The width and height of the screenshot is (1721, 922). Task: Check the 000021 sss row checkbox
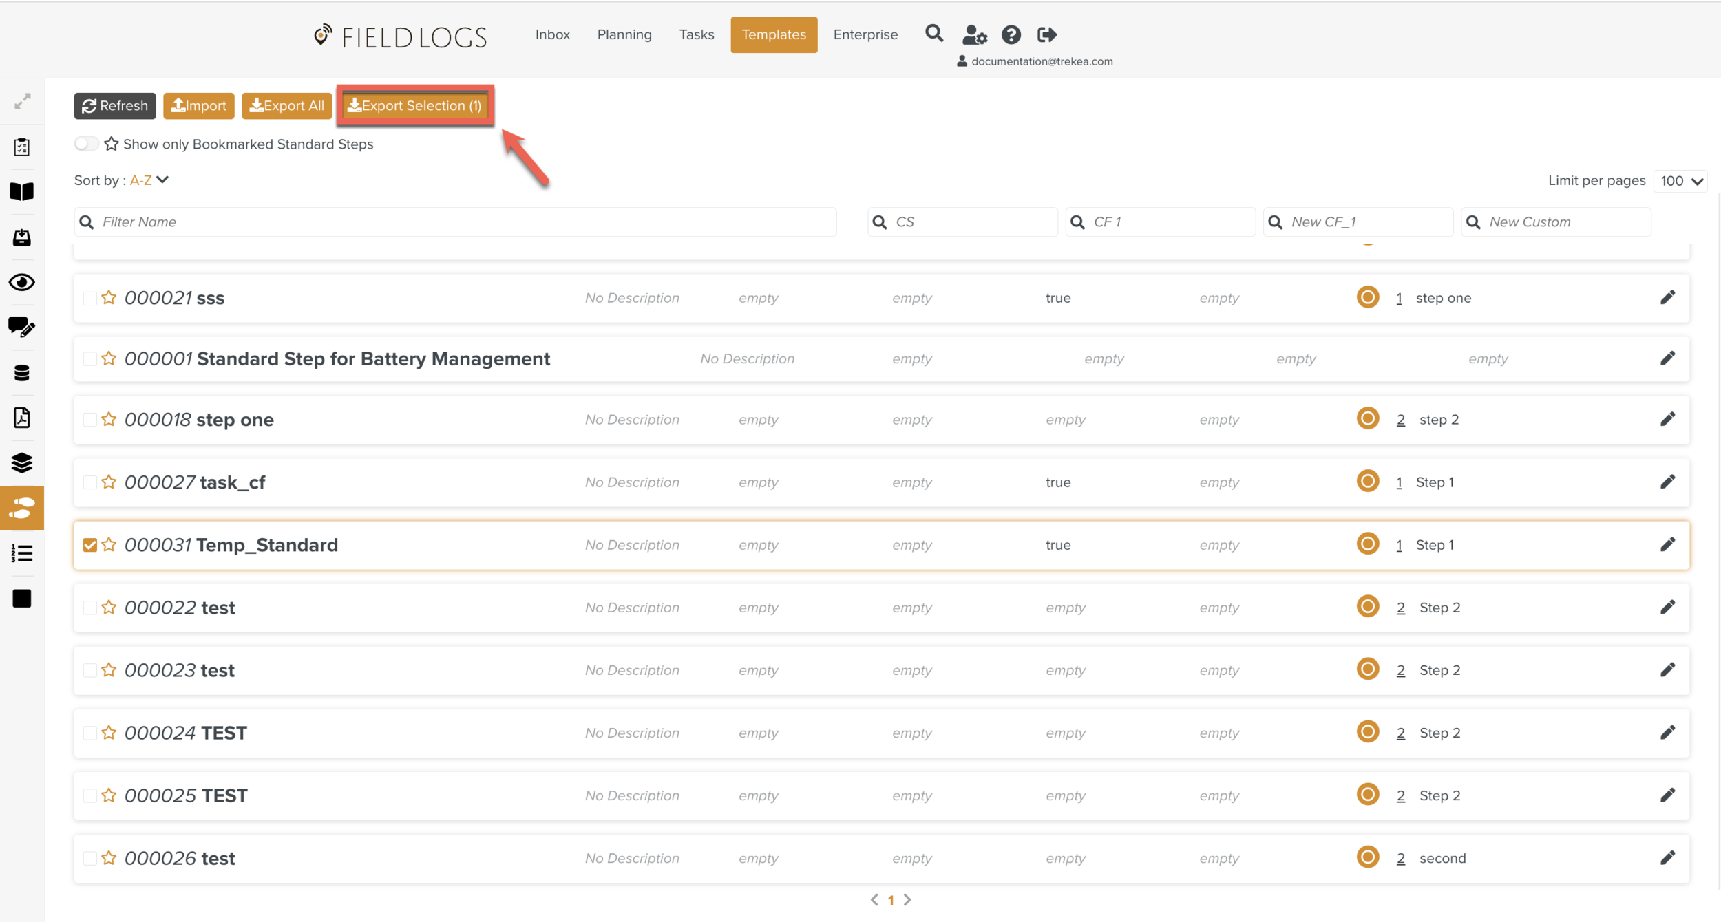point(89,298)
